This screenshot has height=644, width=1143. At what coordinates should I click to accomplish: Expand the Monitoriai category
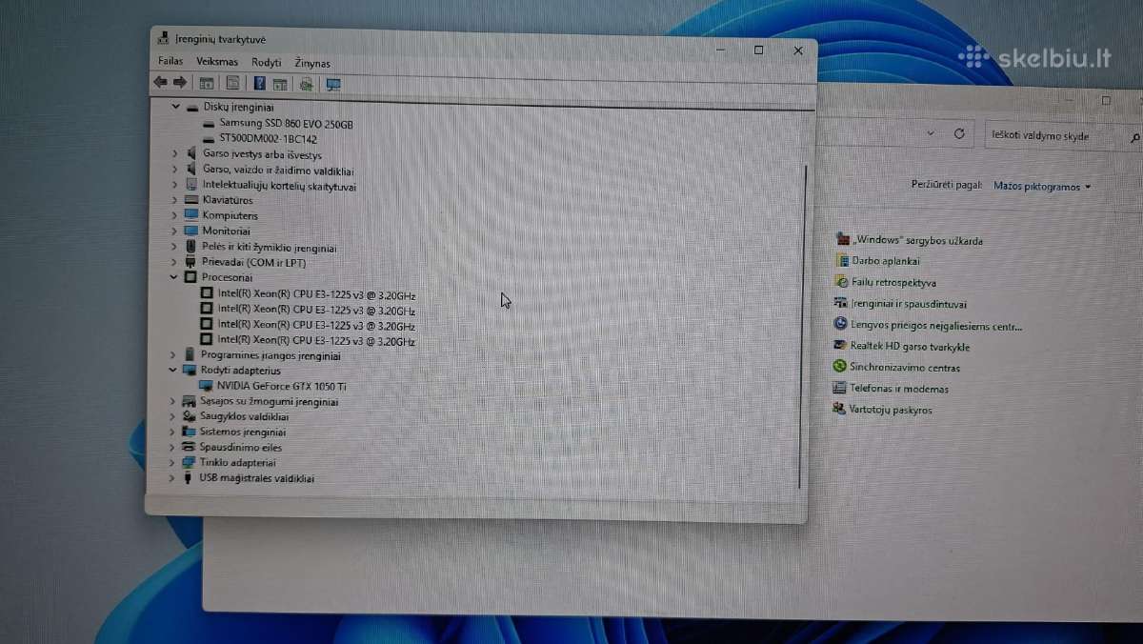[174, 231]
